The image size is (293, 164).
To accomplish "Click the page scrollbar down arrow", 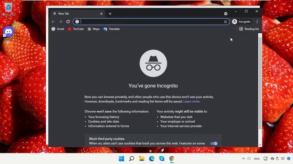I will tap(260, 145).
